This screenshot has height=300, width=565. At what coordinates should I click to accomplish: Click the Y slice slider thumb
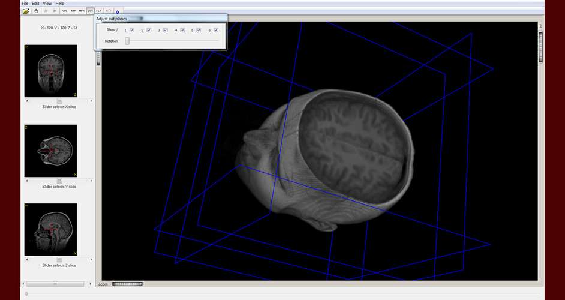(59, 181)
